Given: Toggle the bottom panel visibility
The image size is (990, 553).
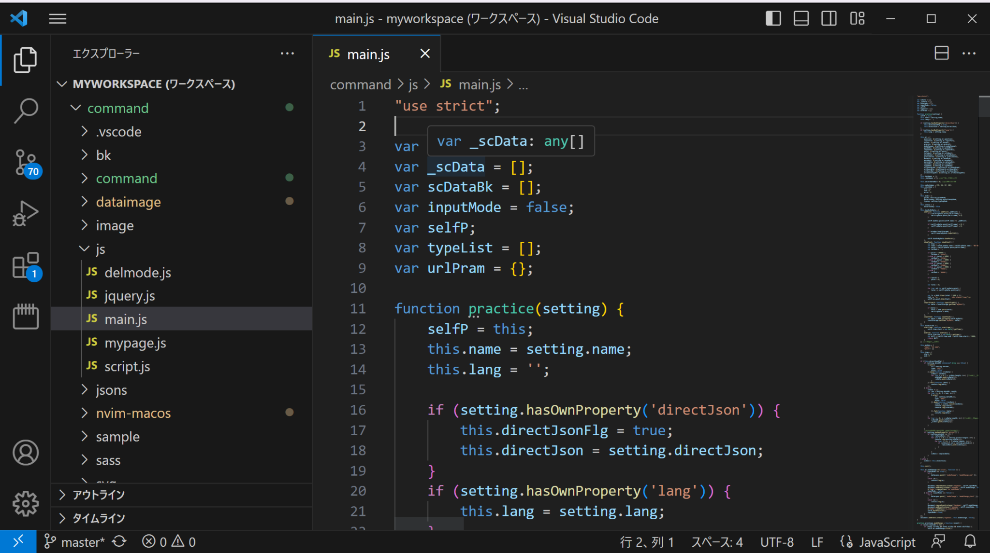Looking at the screenshot, I should click(x=801, y=19).
